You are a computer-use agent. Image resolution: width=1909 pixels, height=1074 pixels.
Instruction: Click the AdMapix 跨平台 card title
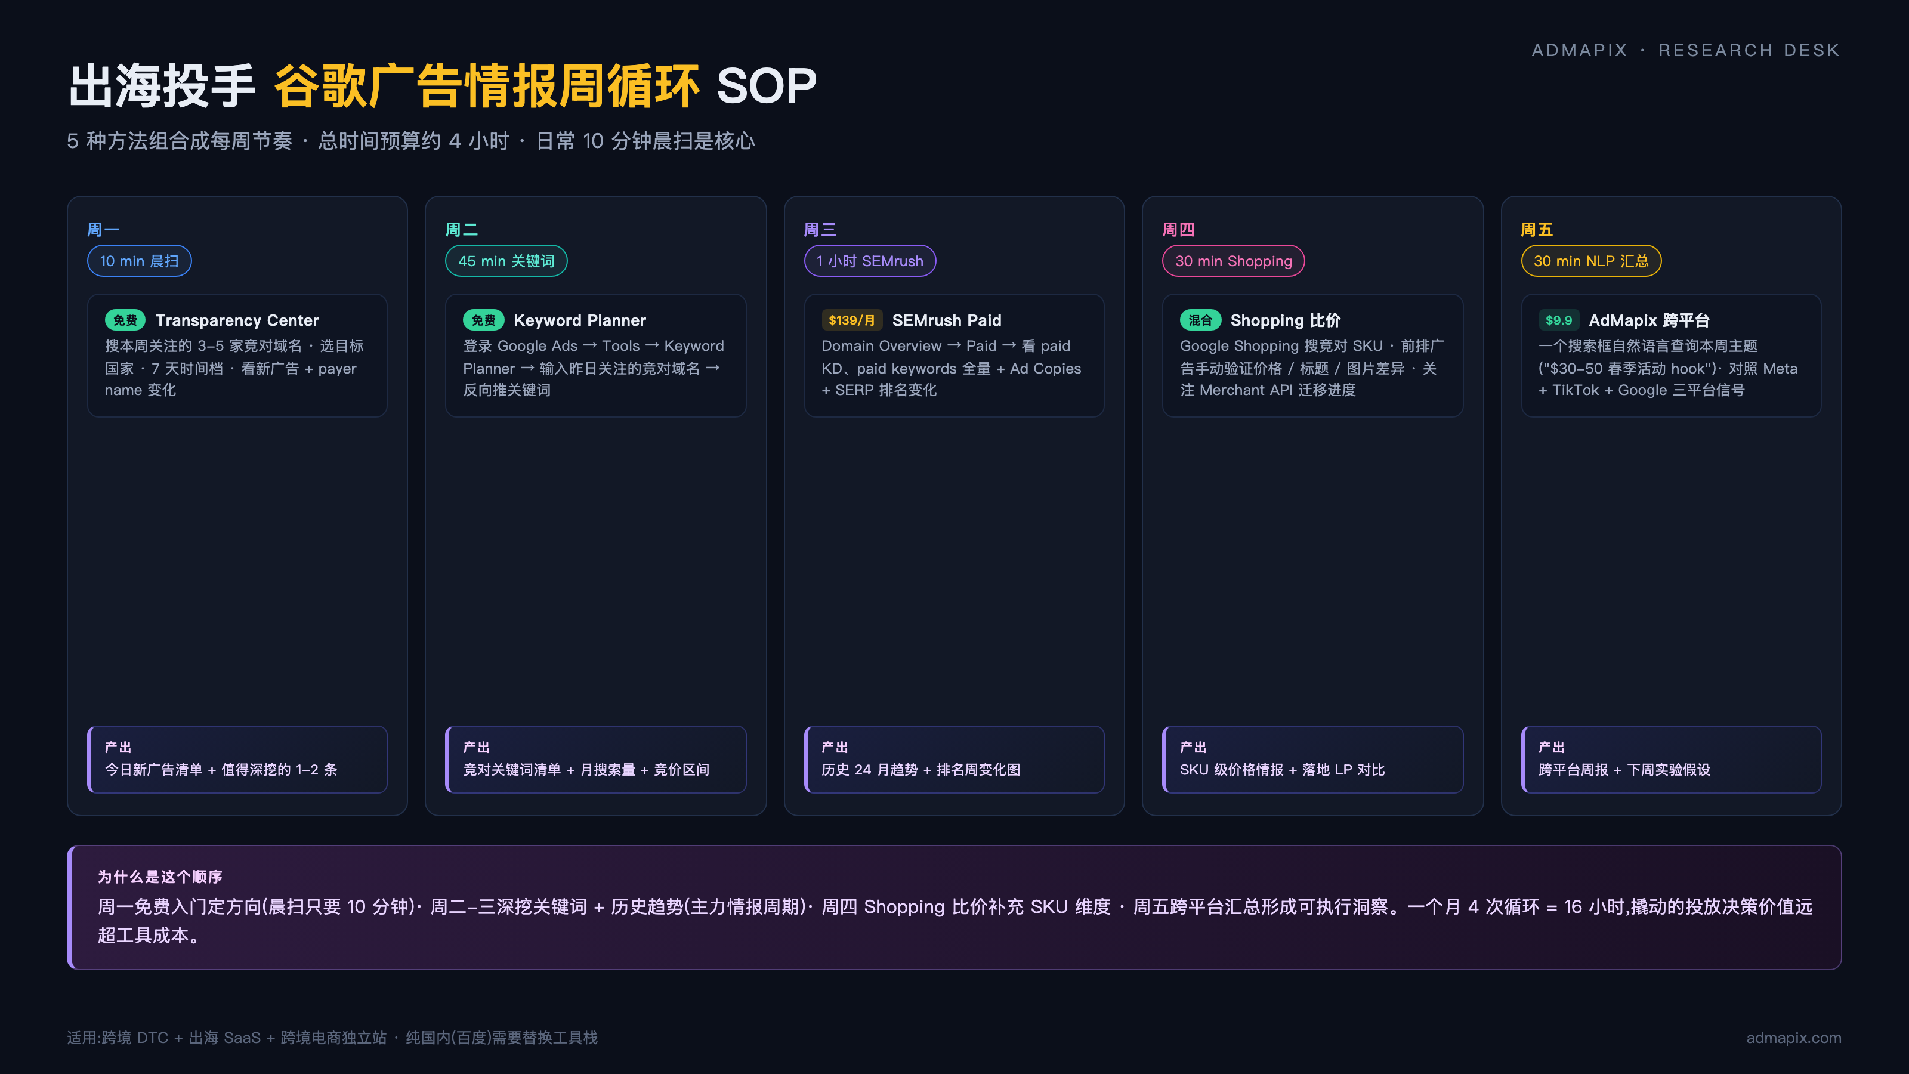[1649, 320]
